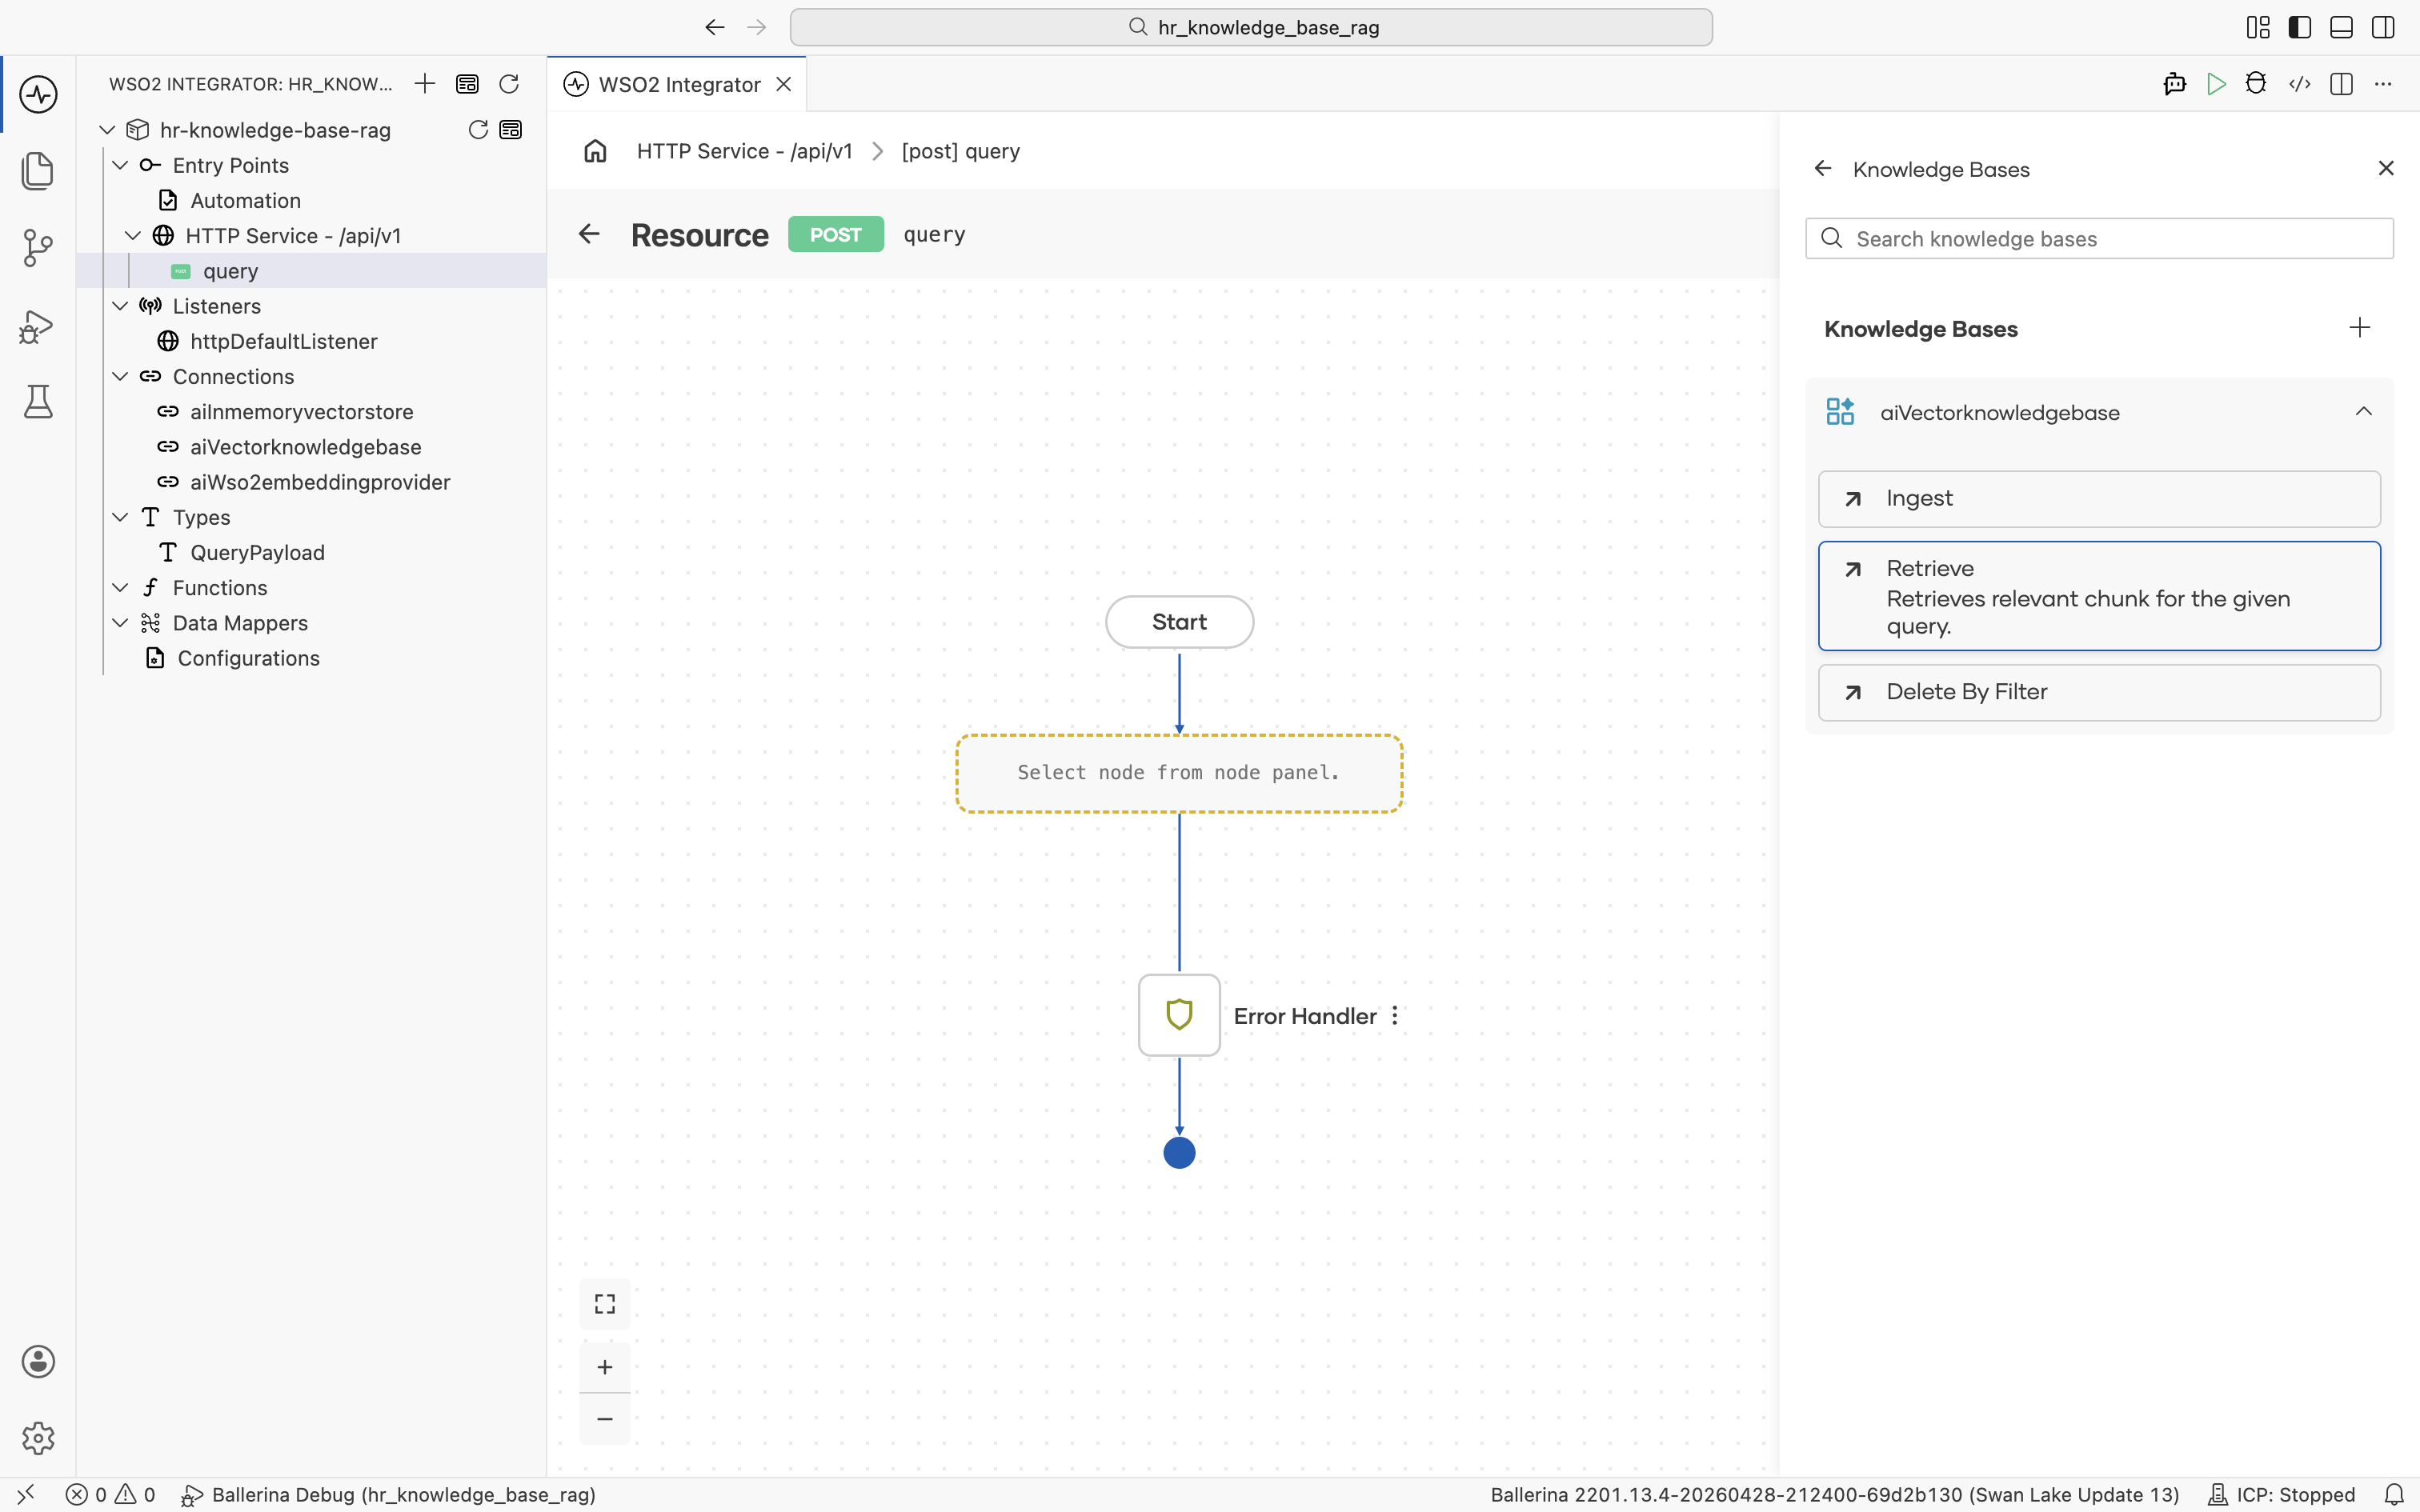Refresh the WSO2 Integrator project panel
The width and height of the screenshot is (2420, 1512).
tap(509, 84)
